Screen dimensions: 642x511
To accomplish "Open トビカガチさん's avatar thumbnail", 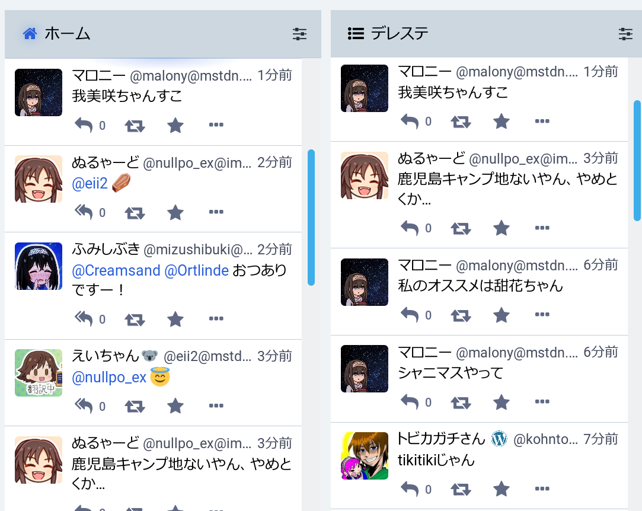I will coord(365,456).
